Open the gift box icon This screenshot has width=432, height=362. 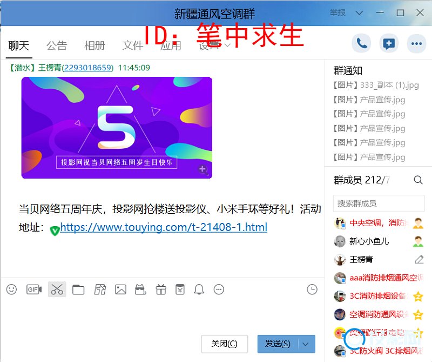point(160,290)
